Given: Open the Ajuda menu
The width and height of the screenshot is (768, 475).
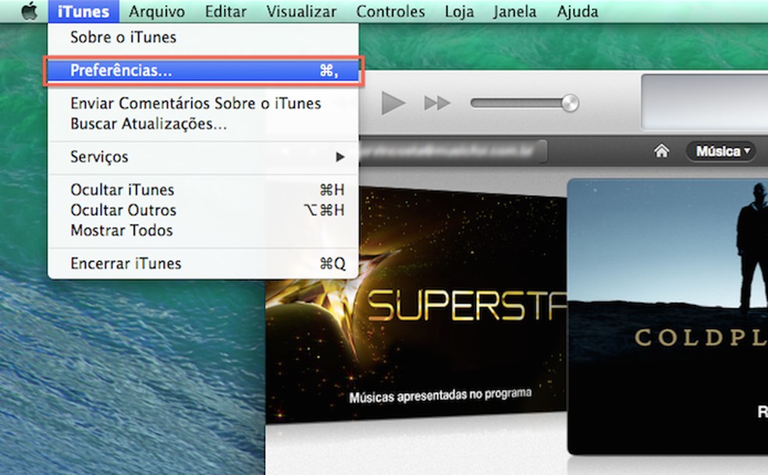Looking at the screenshot, I should click(577, 11).
